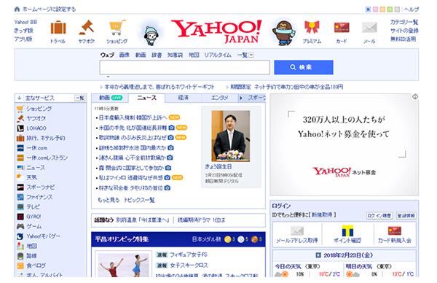
Task: Switch to the 動画 LIVE tab
Action: pos(111,98)
